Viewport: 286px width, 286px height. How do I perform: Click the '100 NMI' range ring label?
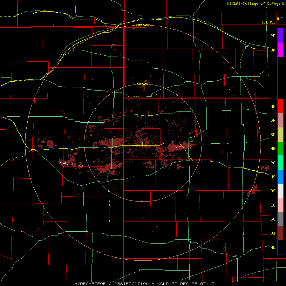point(143,25)
